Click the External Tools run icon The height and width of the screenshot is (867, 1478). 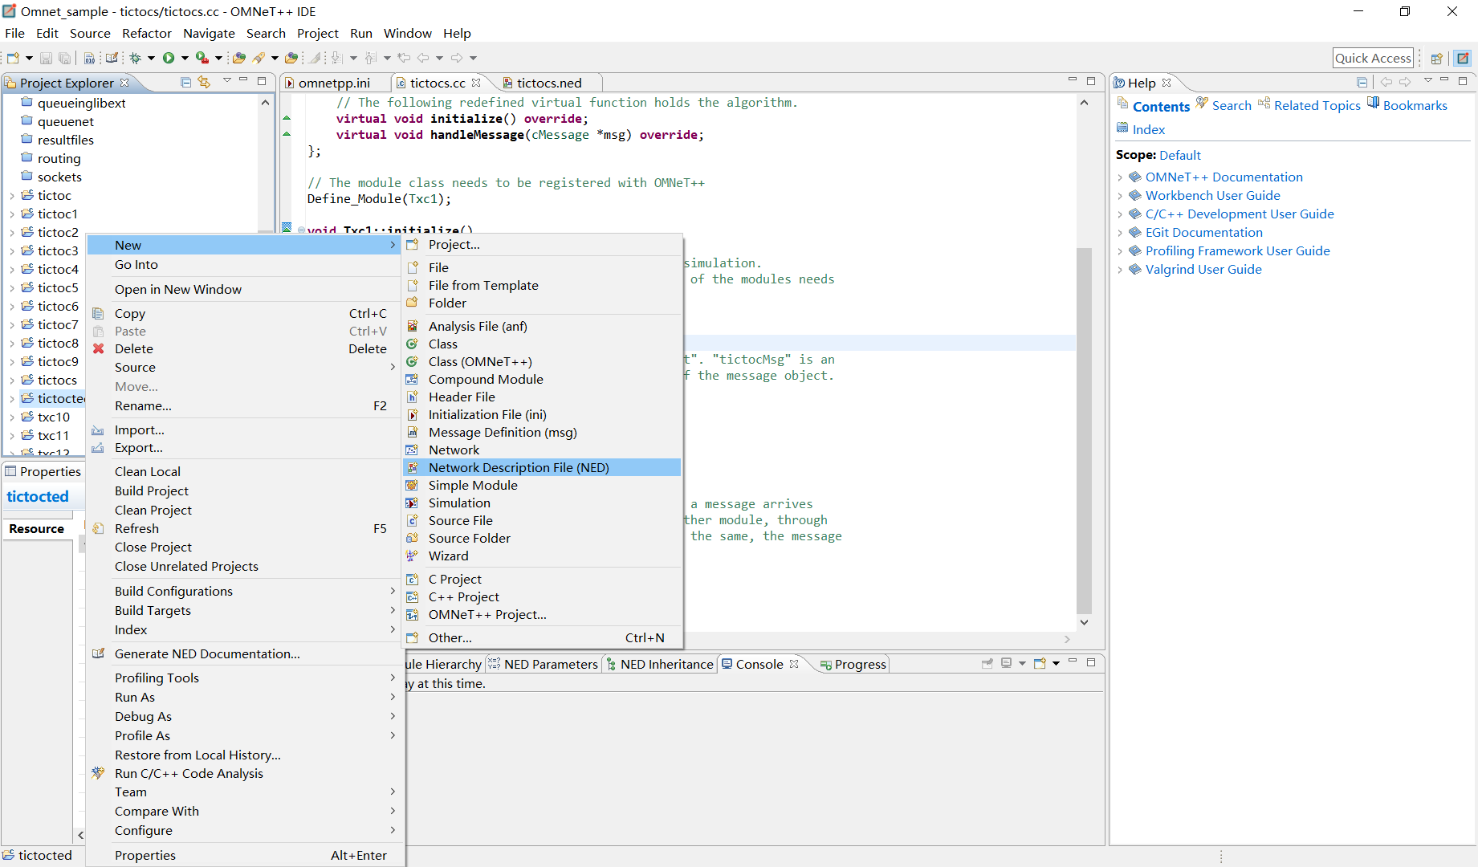(202, 58)
